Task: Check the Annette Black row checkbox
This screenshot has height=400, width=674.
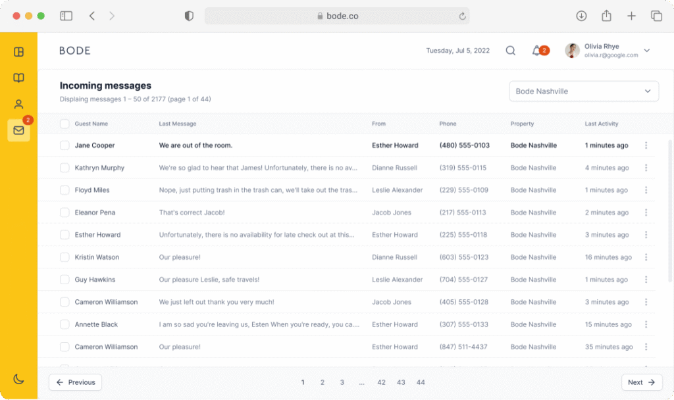Action: (65, 324)
